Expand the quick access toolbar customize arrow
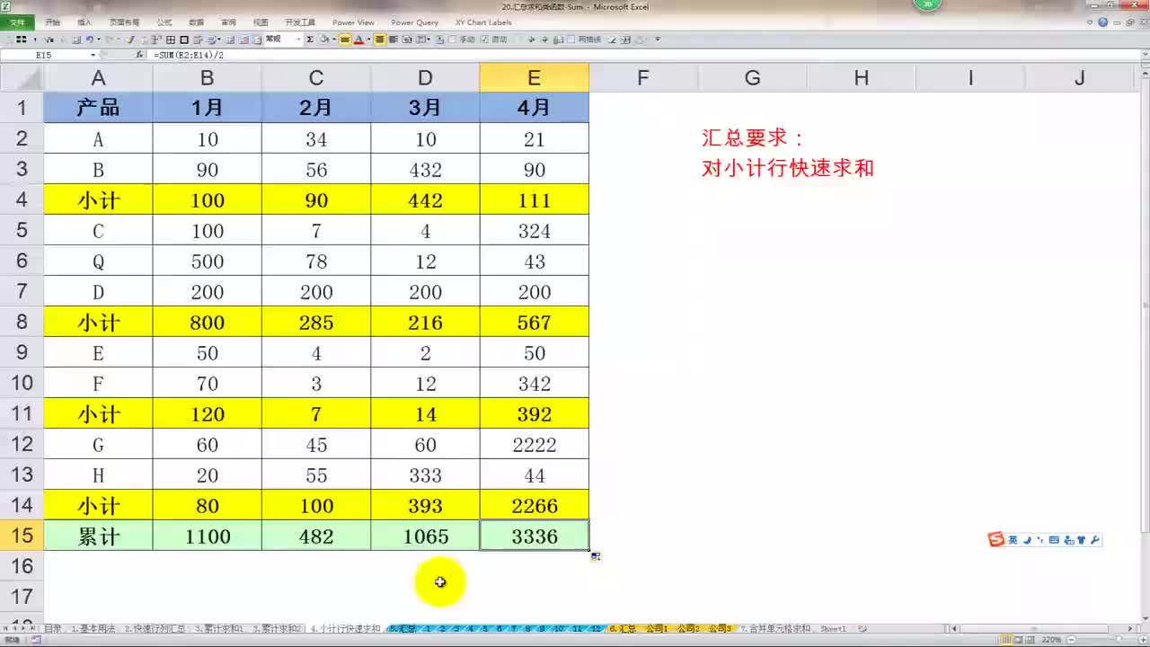The image size is (1150, 647). tap(658, 40)
